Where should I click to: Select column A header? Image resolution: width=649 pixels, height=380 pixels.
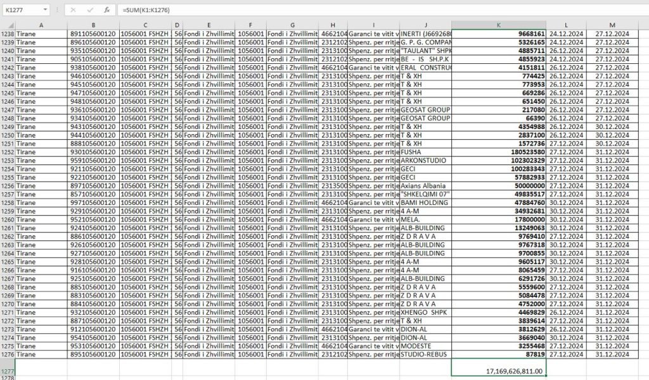(x=41, y=25)
